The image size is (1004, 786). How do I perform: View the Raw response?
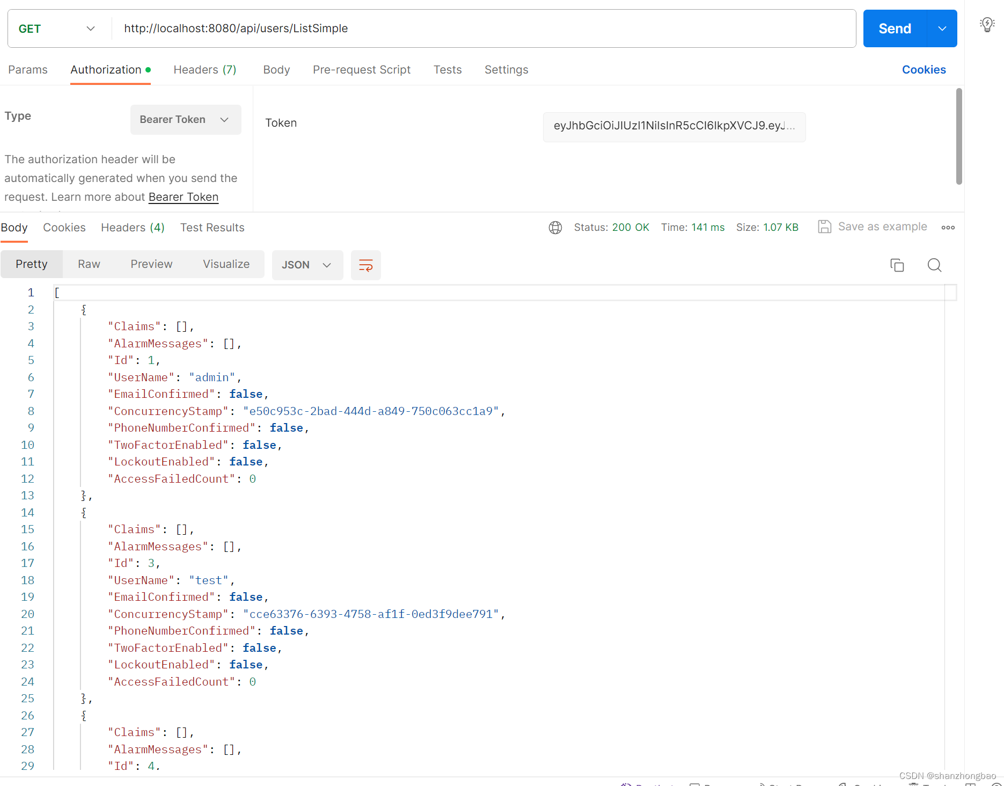(x=89, y=264)
